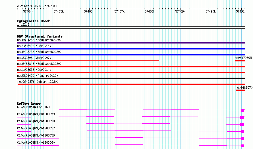Click the NM_018168 intron line
This screenshot has height=149, width=253.
(129, 110)
